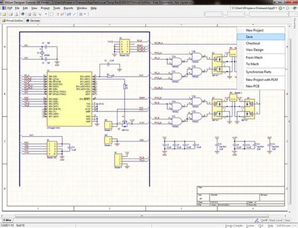Click the Cross Probe toolbar icon
The height and width of the screenshot is (228, 298).
tap(75, 14)
